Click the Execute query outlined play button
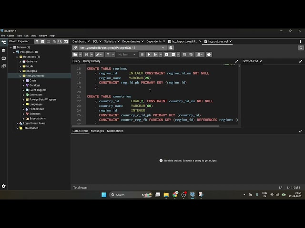 (155, 55)
